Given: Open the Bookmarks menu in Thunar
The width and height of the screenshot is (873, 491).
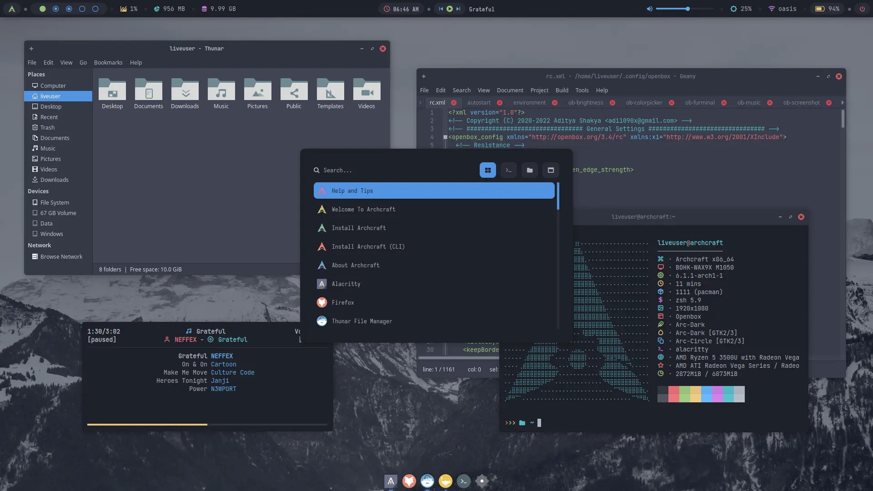Looking at the screenshot, I should [x=108, y=62].
